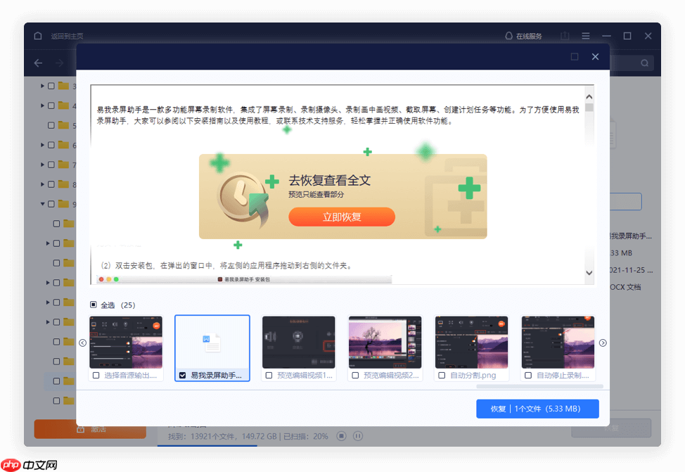
Task: Click the back arrow in the navigation bar
Action: click(38, 63)
